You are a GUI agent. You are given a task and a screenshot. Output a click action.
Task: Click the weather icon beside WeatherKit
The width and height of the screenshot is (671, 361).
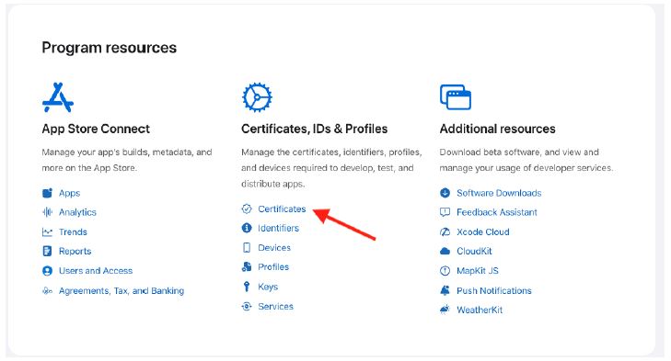(445, 310)
